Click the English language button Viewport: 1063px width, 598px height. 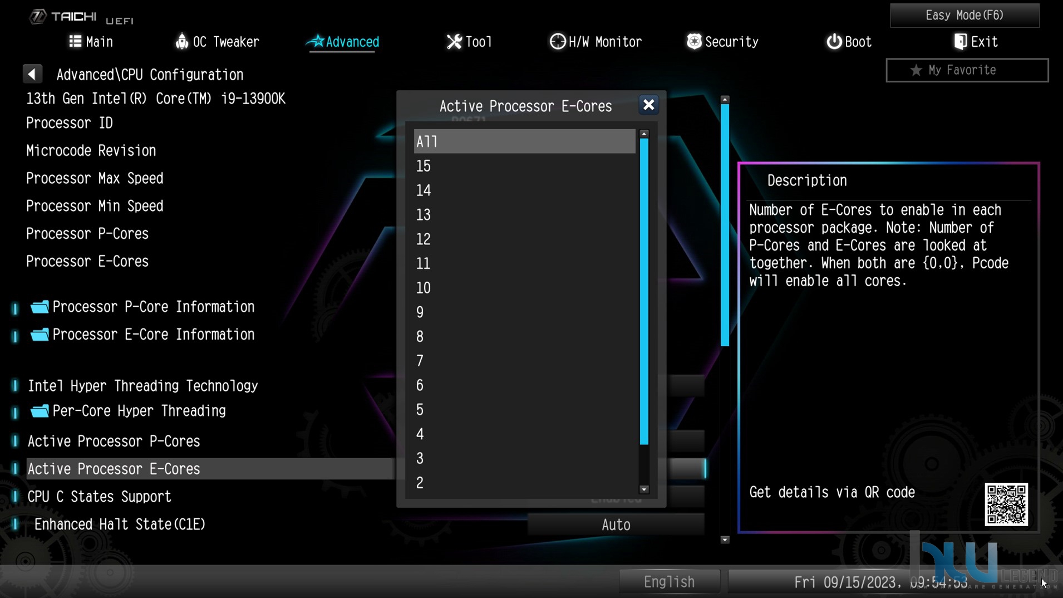click(x=670, y=582)
